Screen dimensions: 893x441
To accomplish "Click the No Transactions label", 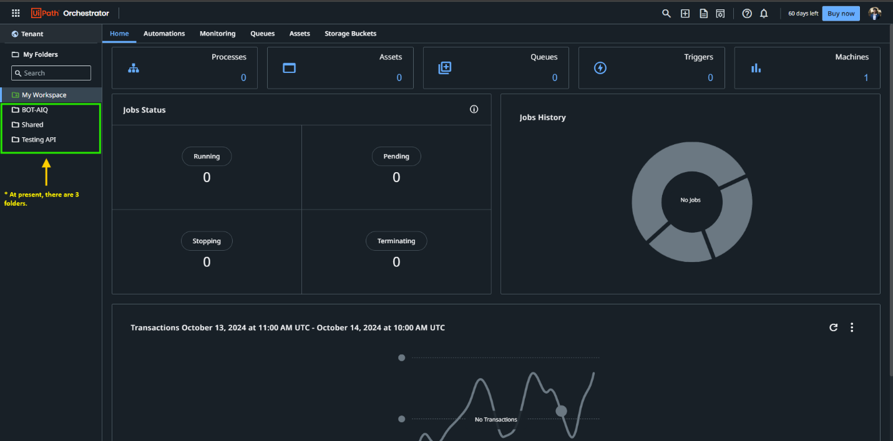I will 496,420.
